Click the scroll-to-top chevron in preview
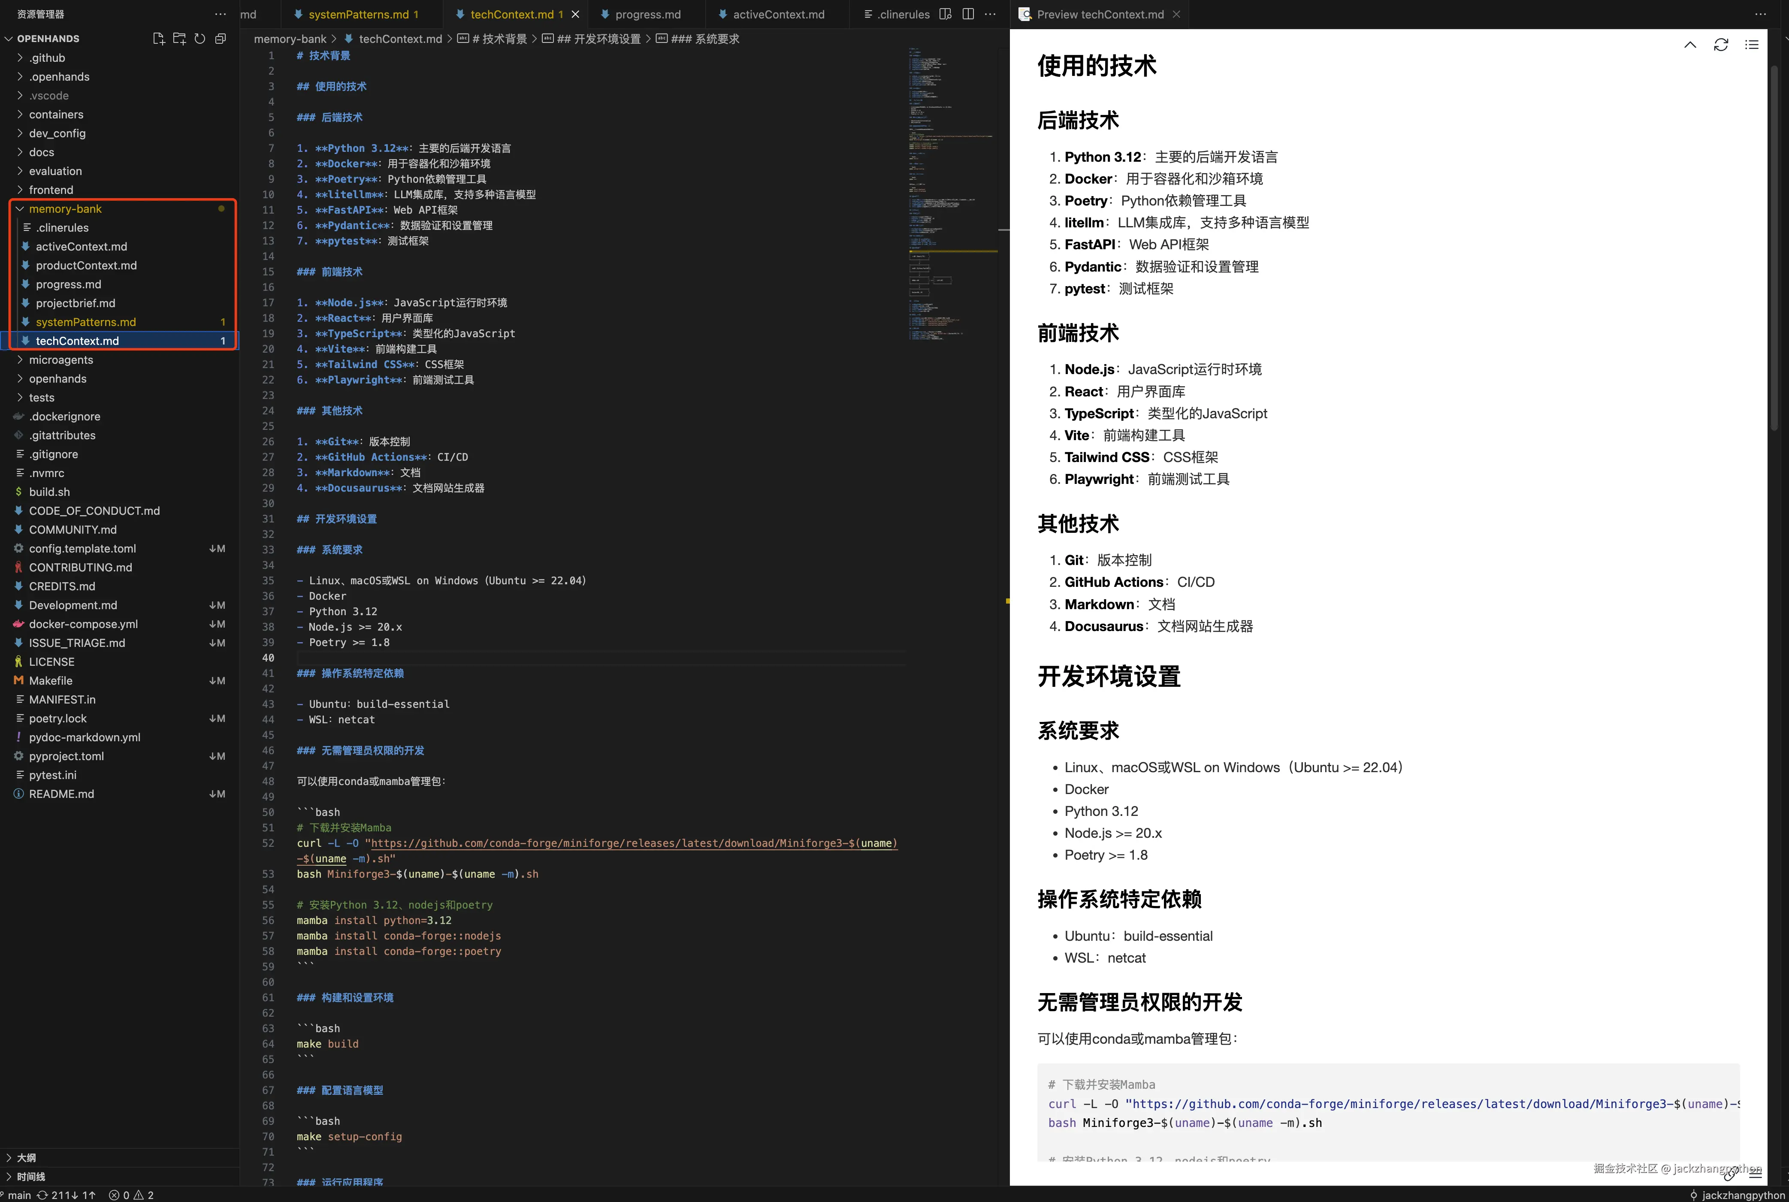Image resolution: width=1789 pixels, height=1202 pixels. pos(1689,45)
